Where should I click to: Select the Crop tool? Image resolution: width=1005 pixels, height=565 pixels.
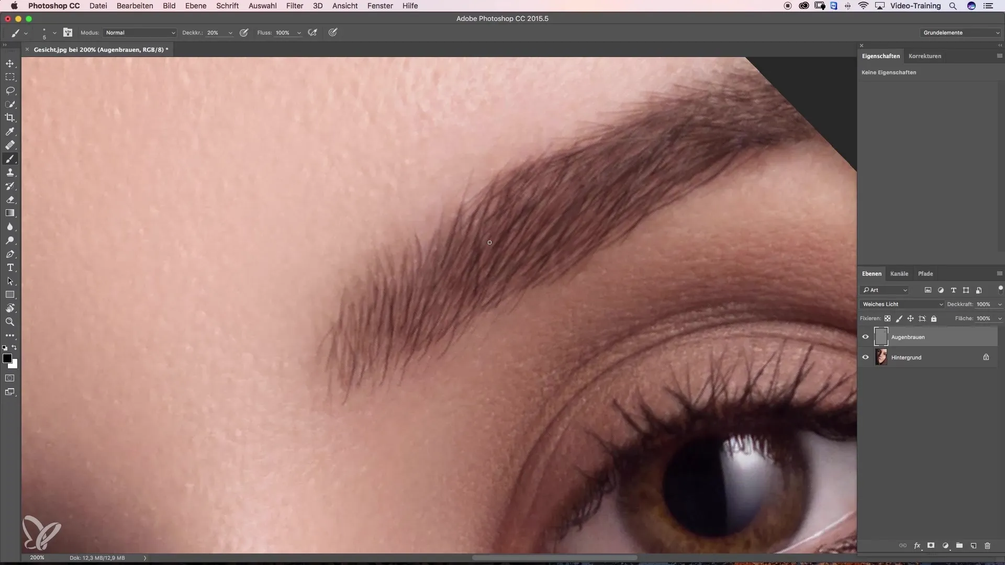10,118
